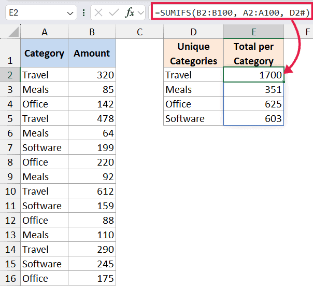
Task: Open the Insert Function fx icon
Action: pos(130,12)
